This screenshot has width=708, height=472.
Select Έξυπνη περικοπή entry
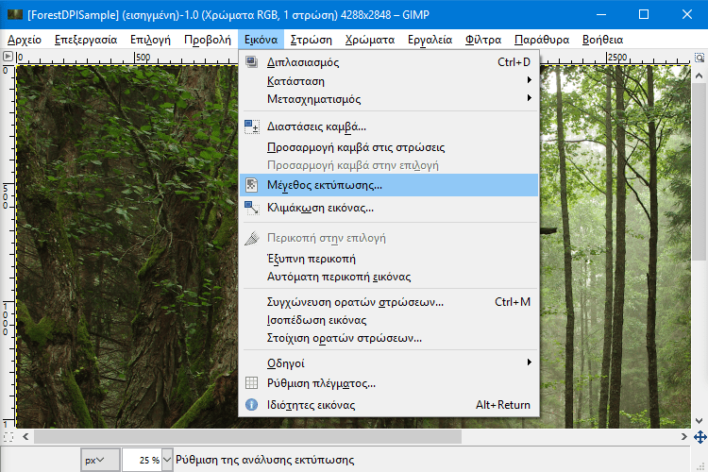pyautogui.click(x=389, y=259)
